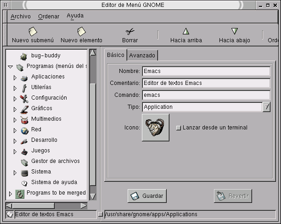
Task: Toggle small checkbox beside path status bar
Action: (101, 214)
